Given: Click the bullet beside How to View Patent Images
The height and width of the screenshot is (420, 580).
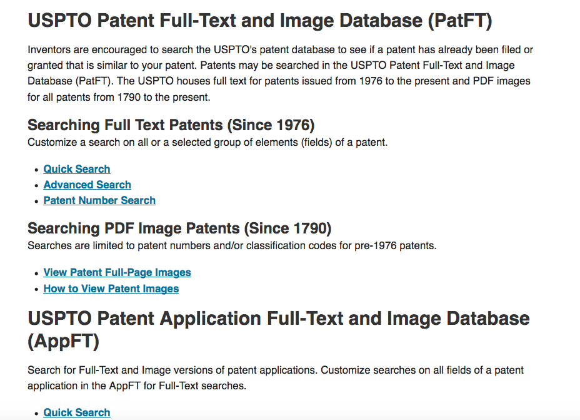Looking at the screenshot, I should (36, 290).
